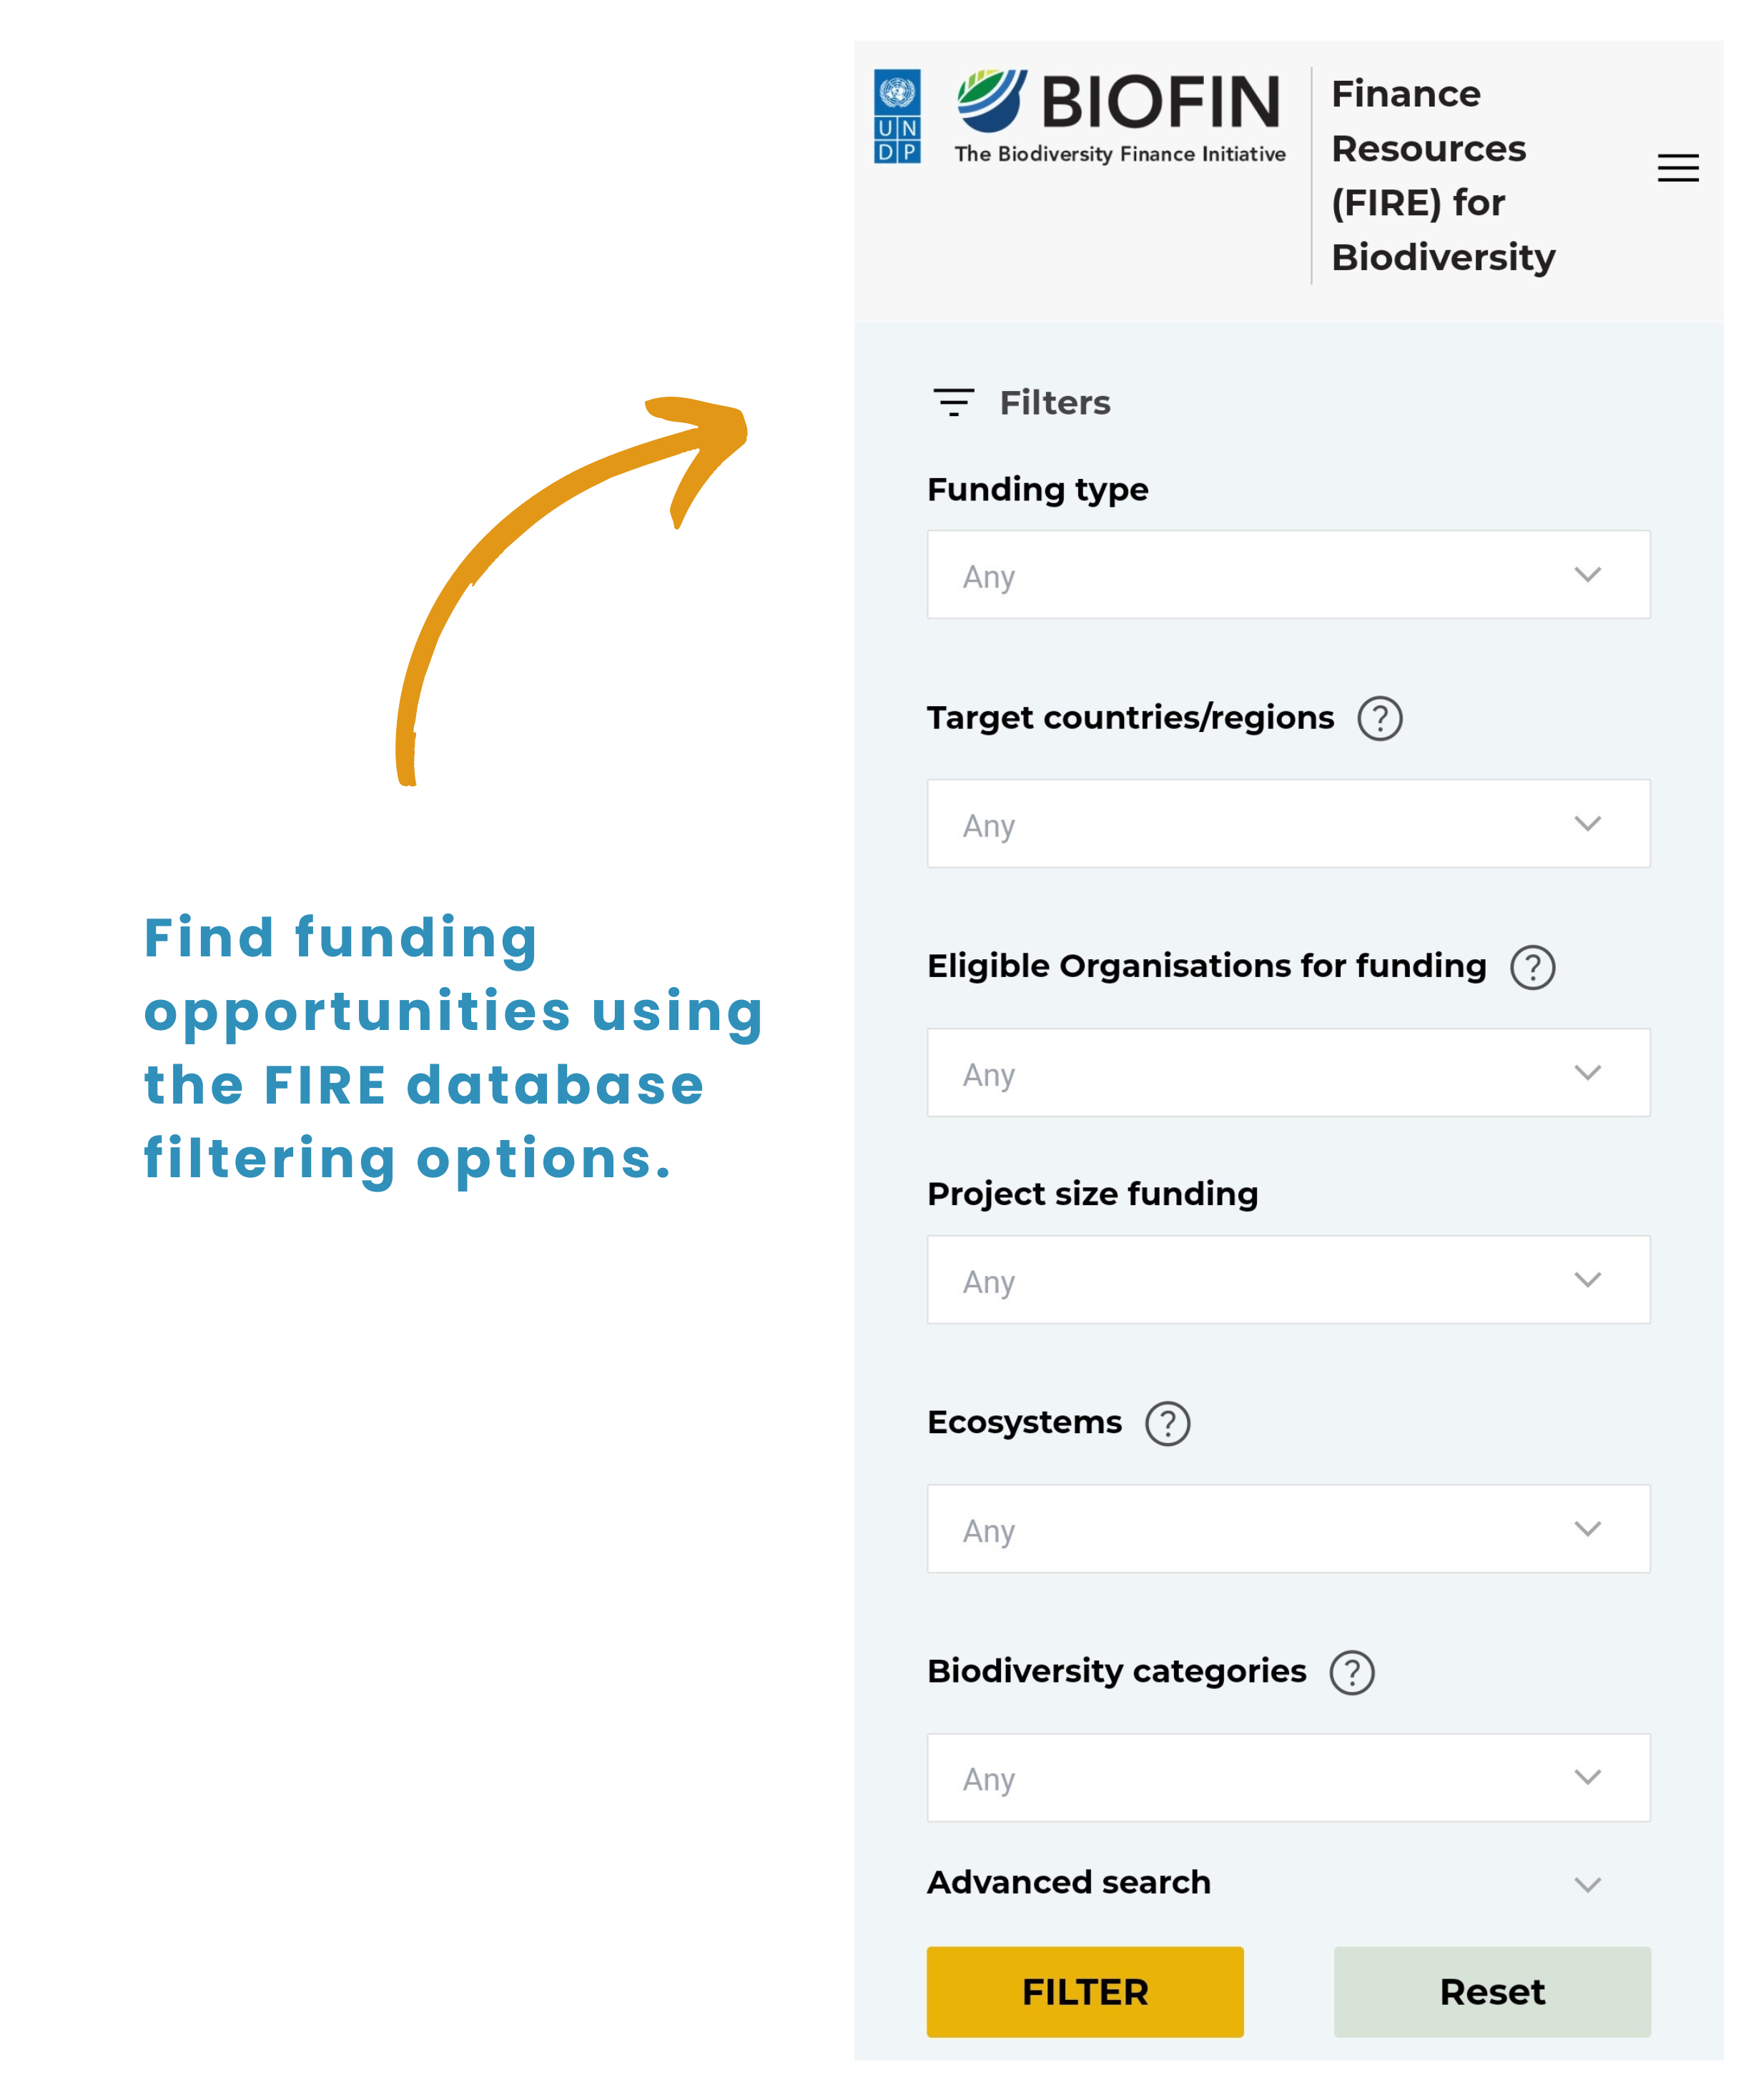Show help for Target countries/regions
The height and width of the screenshot is (2100, 1761).
1378,718
